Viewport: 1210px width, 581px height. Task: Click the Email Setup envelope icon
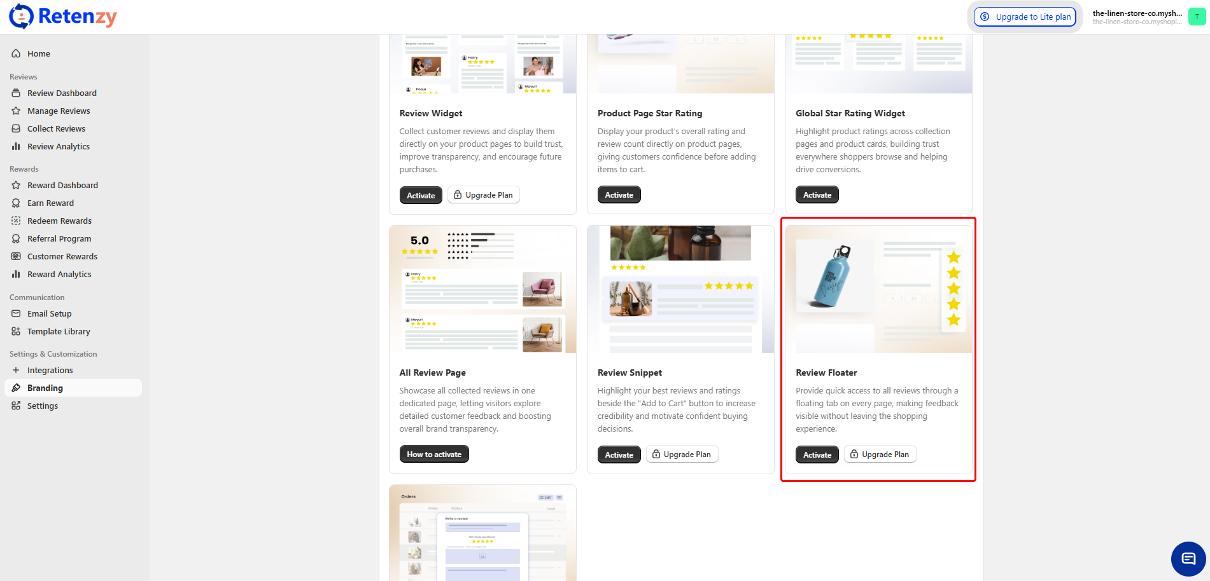16,313
